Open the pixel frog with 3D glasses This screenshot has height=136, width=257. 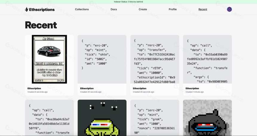click(102, 118)
